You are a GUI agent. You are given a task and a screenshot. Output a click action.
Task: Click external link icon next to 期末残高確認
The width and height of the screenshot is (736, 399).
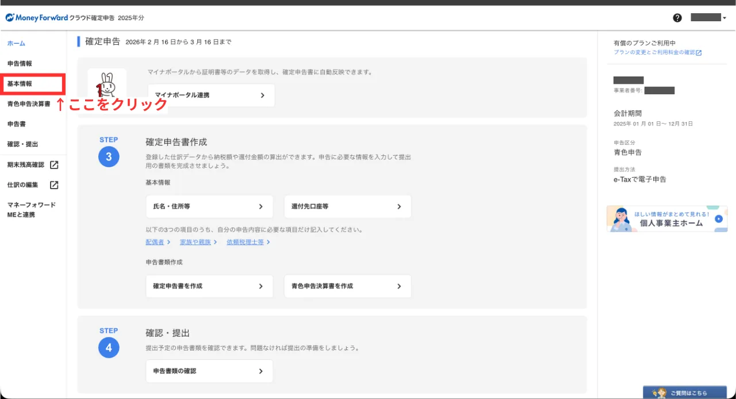(x=54, y=165)
